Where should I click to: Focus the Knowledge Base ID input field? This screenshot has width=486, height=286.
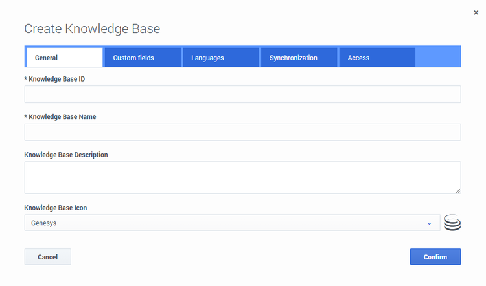tap(242, 94)
